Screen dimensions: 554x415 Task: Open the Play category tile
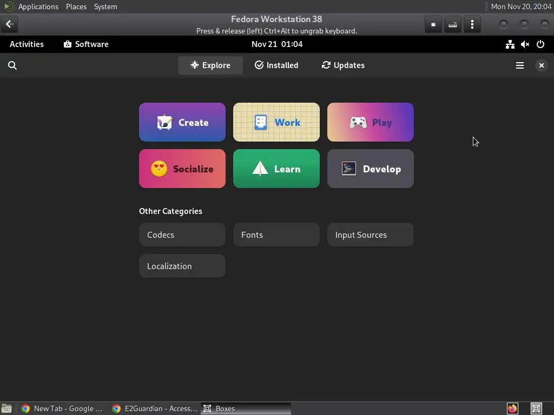pyautogui.click(x=370, y=122)
